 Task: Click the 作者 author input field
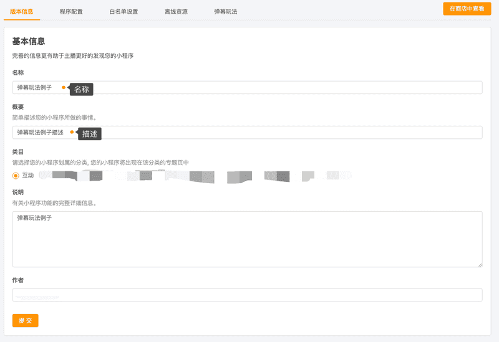pyautogui.click(x=247, y=295)
